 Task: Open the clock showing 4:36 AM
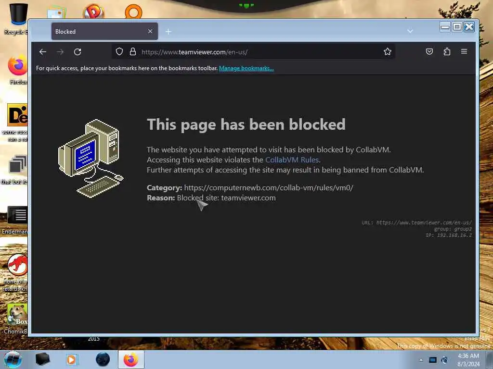coord(468,360)
